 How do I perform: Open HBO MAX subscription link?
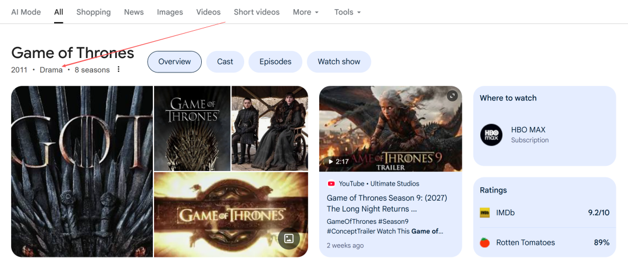click(544, 135)
